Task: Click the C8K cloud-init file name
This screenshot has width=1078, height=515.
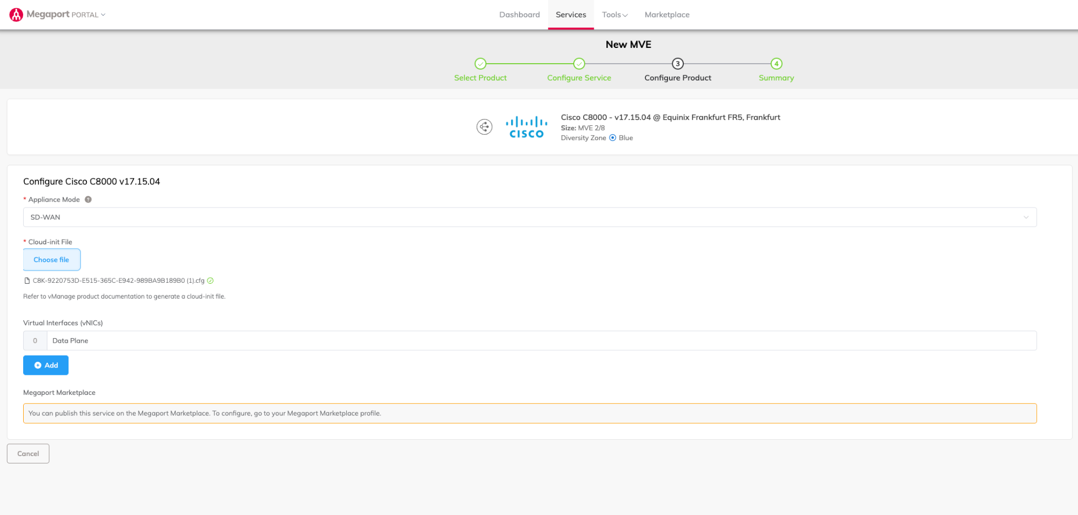Action: coord(118,281)
